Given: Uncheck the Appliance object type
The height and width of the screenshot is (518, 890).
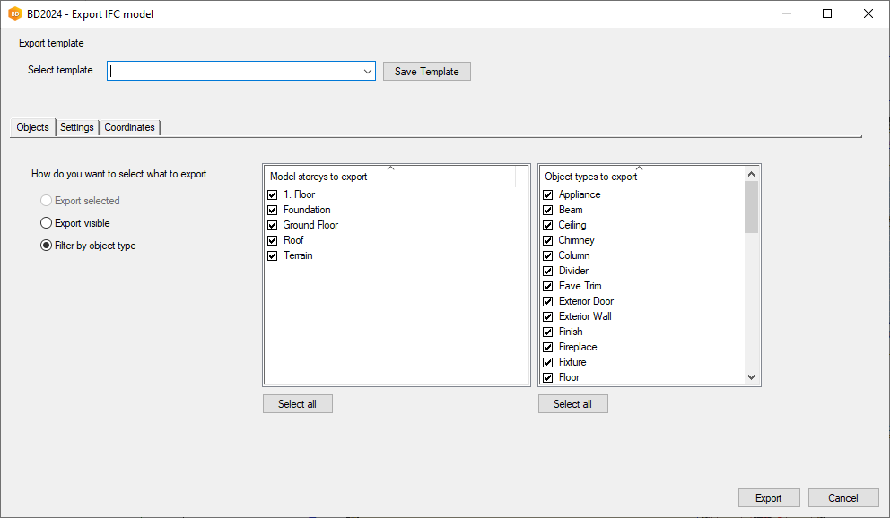Looking at the screenshot, I should pos(547,194).
